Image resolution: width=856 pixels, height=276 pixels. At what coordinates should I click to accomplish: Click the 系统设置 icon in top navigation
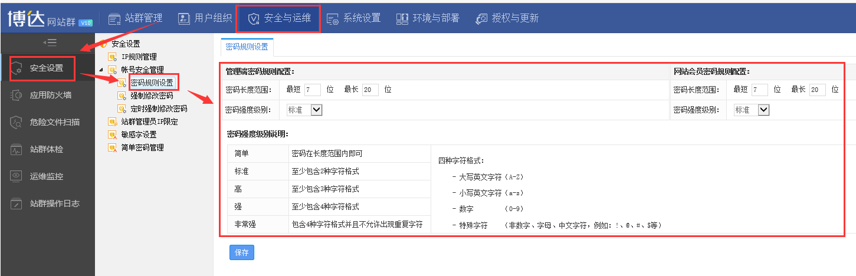(x=333, y=19)
